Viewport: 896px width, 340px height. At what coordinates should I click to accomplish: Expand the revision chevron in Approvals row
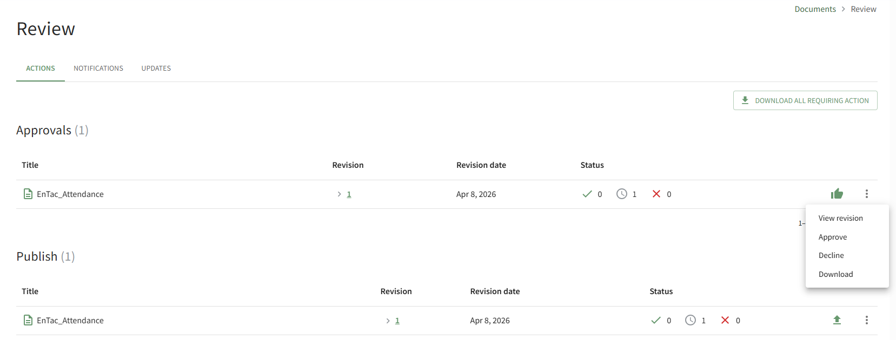[x=339, y=194]
